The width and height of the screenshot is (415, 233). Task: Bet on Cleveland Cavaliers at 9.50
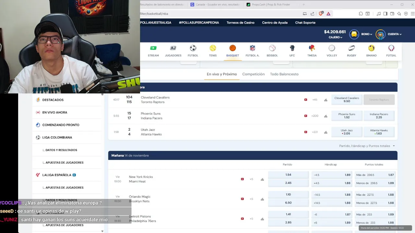[347, 100]
